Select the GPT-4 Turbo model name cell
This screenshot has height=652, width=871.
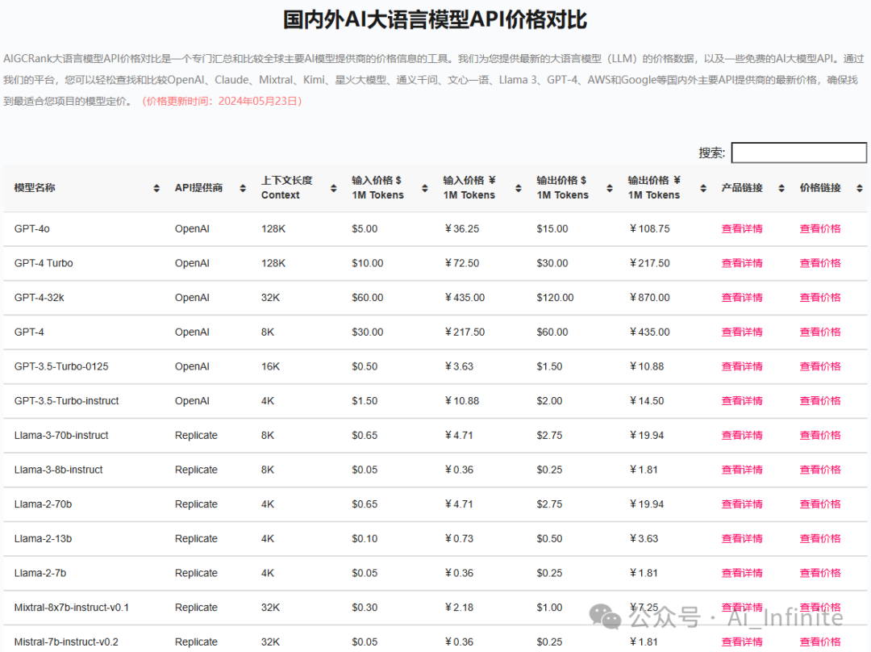[44, 263]
